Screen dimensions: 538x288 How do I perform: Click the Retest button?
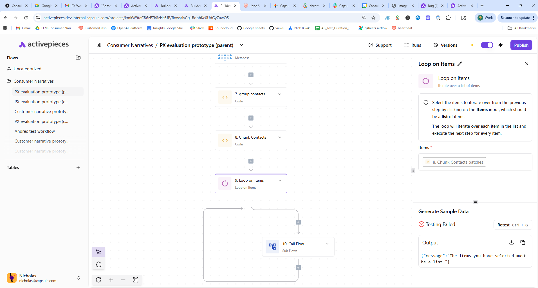point(512,225)
